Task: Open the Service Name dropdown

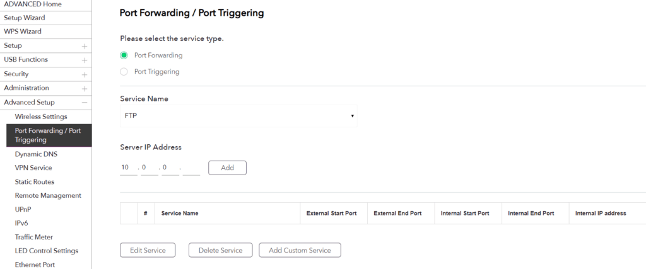Action: [238, 116]
